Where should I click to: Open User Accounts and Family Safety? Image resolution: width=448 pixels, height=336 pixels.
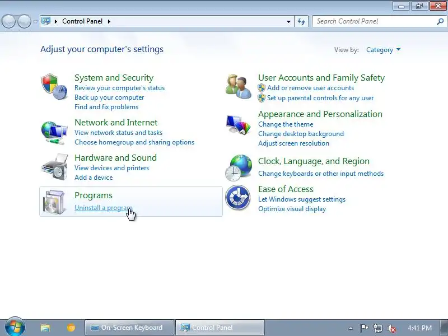point(321,78)
